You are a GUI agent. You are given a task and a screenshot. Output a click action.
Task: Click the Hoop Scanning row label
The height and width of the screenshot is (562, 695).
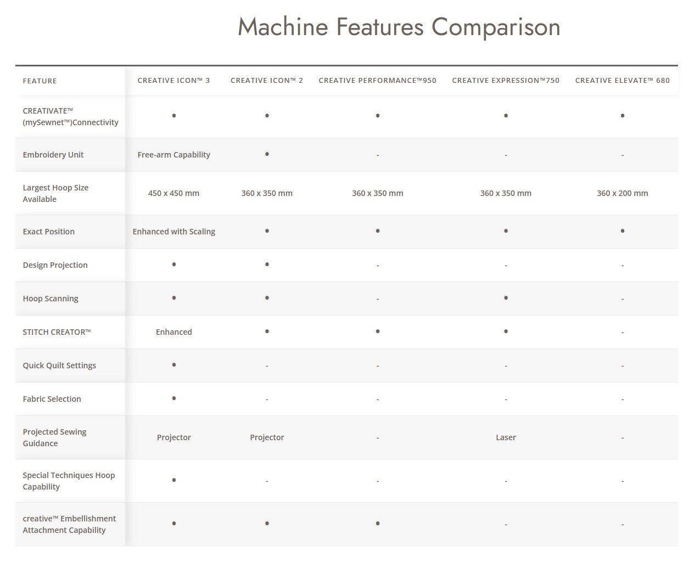click(x=51, y=299)
